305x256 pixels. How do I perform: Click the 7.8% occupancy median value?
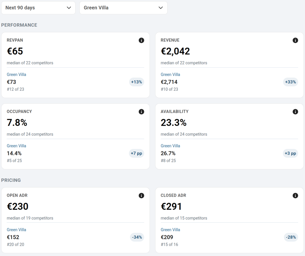(17, 123)
